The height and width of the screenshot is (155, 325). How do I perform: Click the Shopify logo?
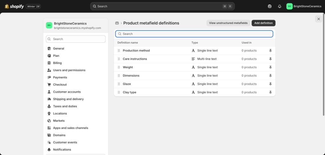coord(14,6)
